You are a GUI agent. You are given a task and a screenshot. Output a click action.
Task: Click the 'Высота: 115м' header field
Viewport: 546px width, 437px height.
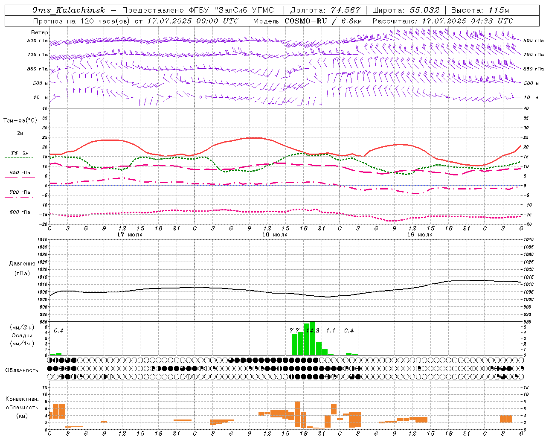480,10
